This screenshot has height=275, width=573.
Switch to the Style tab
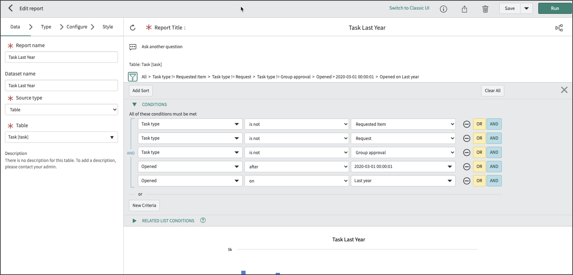(108, 27)
